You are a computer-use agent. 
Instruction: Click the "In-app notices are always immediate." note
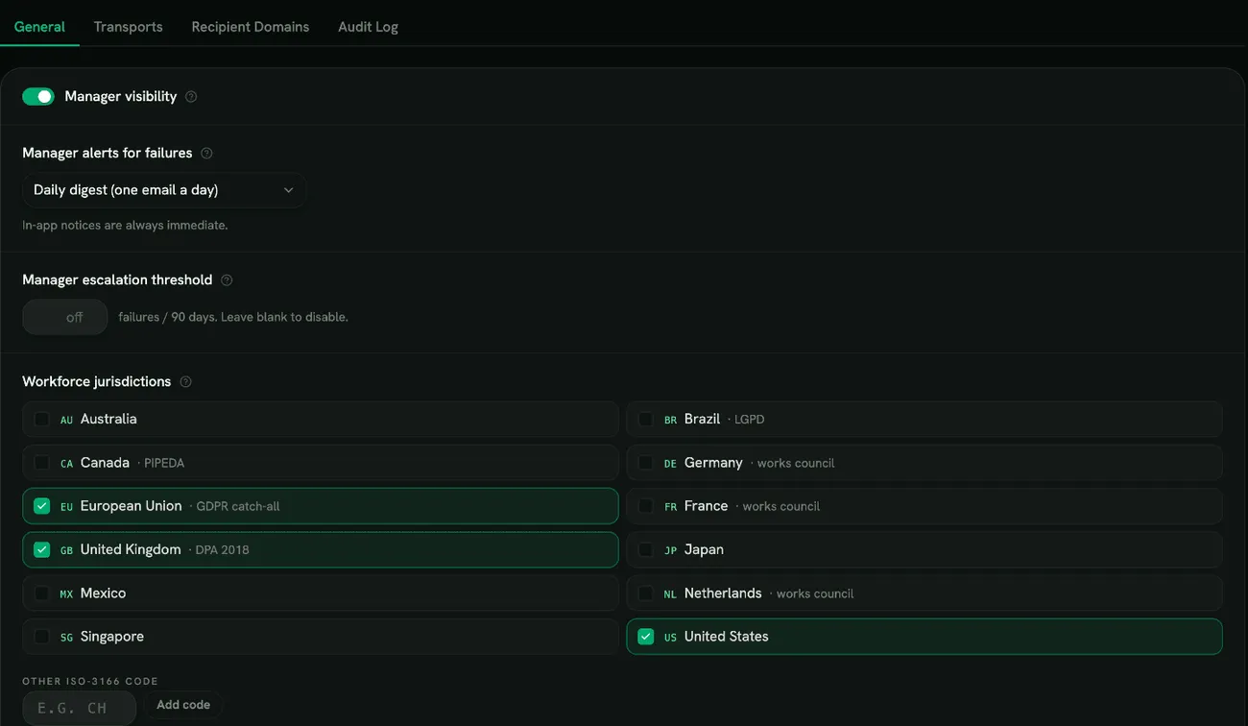[x=125, y=226]
